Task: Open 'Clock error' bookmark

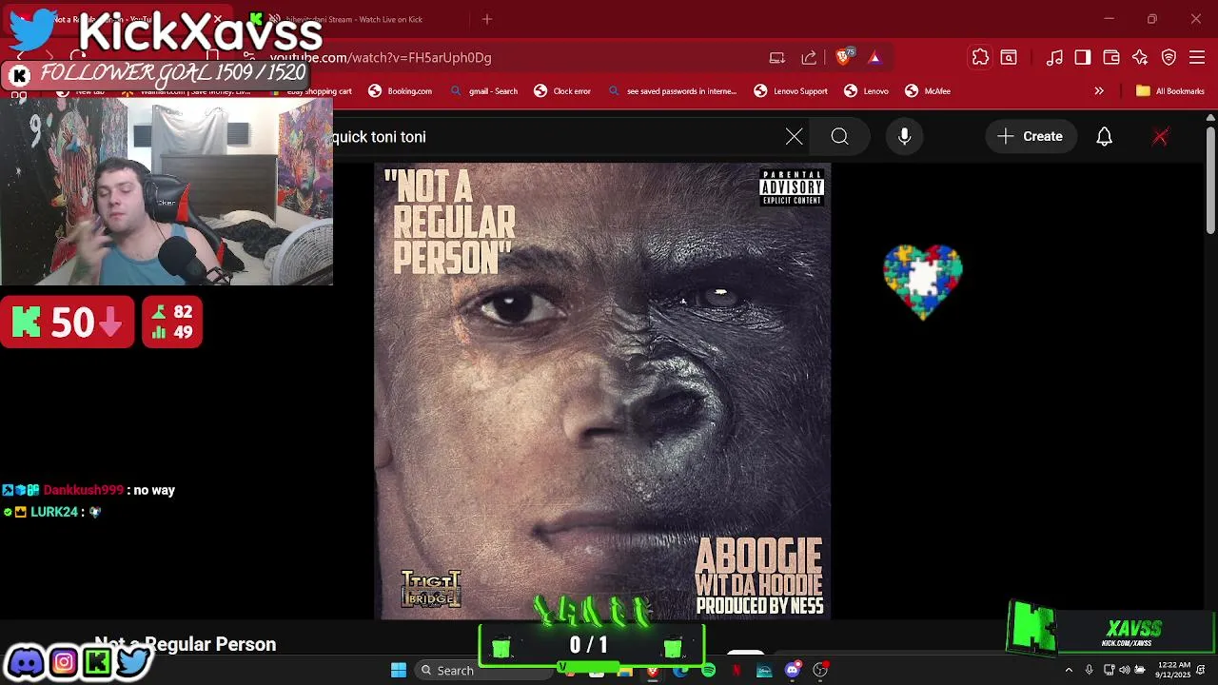Action: pos(562,91)
